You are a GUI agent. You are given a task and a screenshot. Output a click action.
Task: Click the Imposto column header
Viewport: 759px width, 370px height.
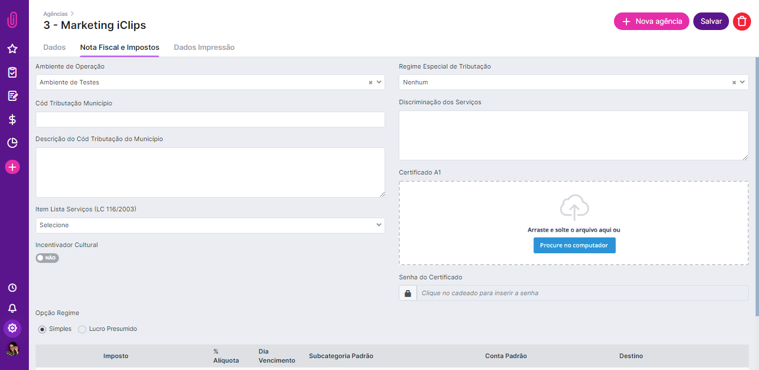click(x=116, y=356)
